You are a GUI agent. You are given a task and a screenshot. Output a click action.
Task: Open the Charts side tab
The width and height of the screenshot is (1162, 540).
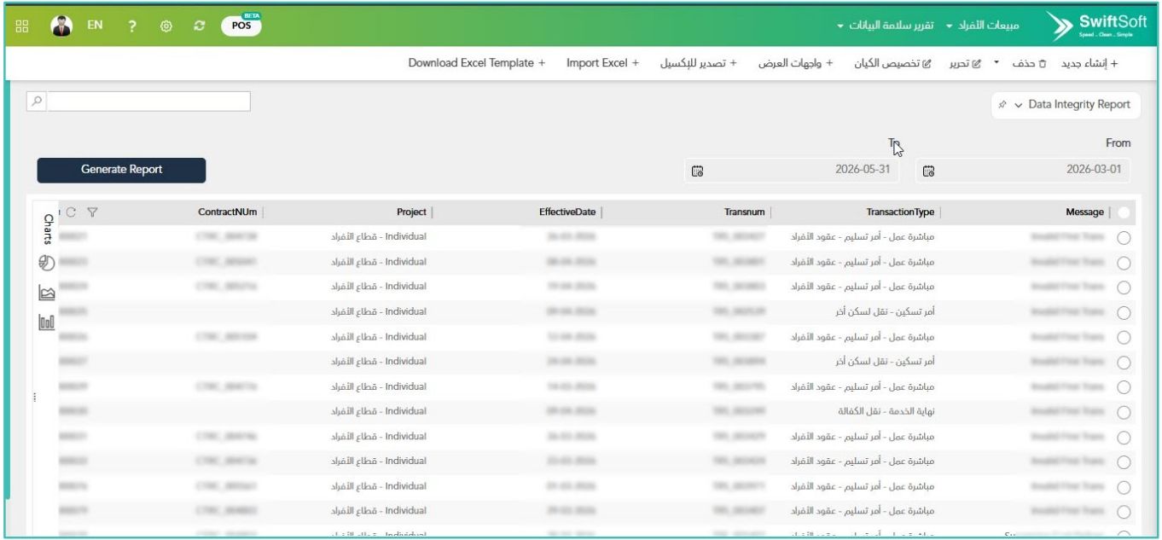[x=48, y=229]
